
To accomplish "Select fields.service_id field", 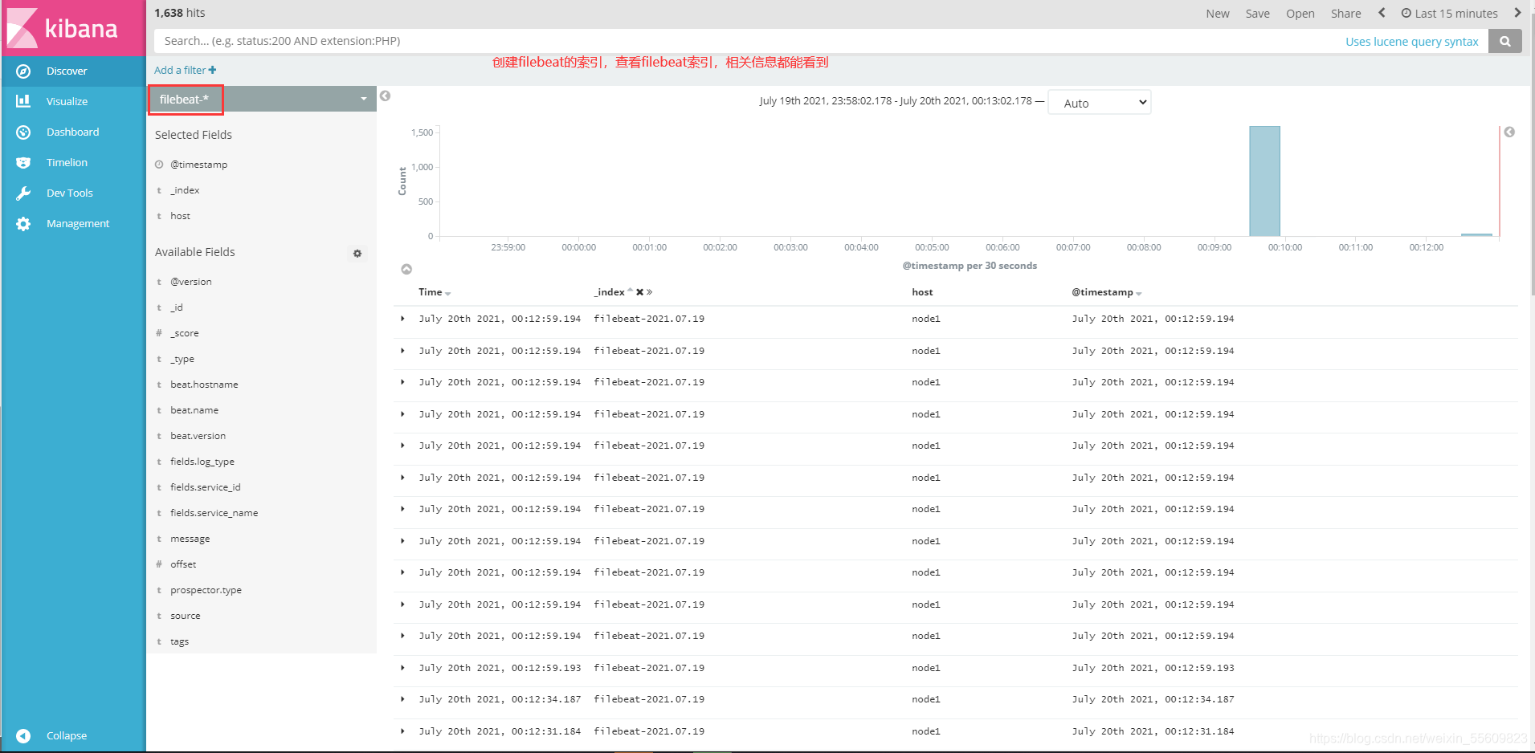I will (x=205, y=487).
